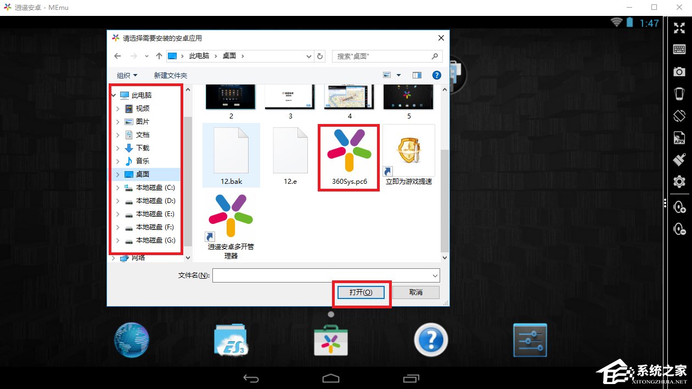Open the Android settings sliders app
Viewport: 692px width, 389px height.
click(x=530, y=340)
